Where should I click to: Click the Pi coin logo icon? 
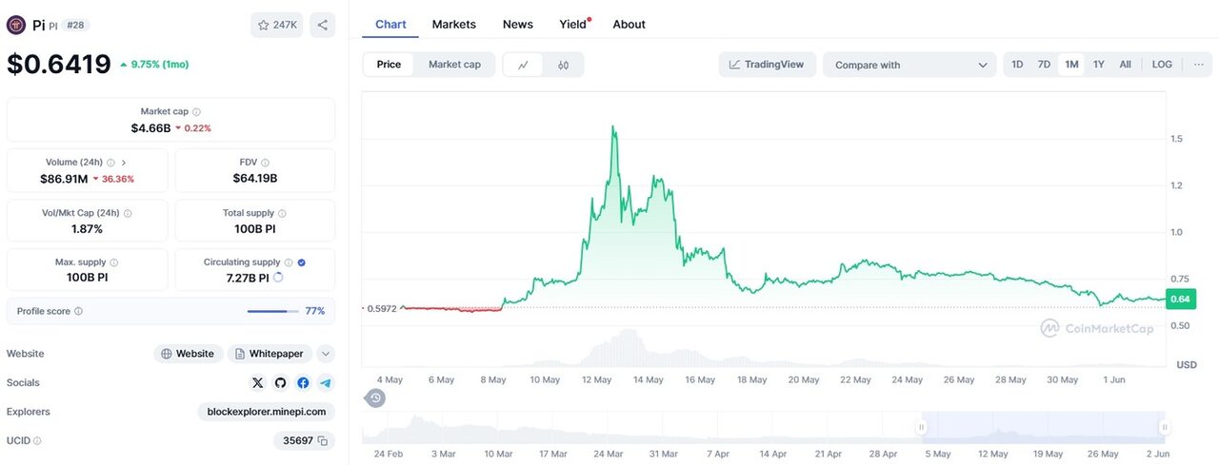tap(16, 25)
